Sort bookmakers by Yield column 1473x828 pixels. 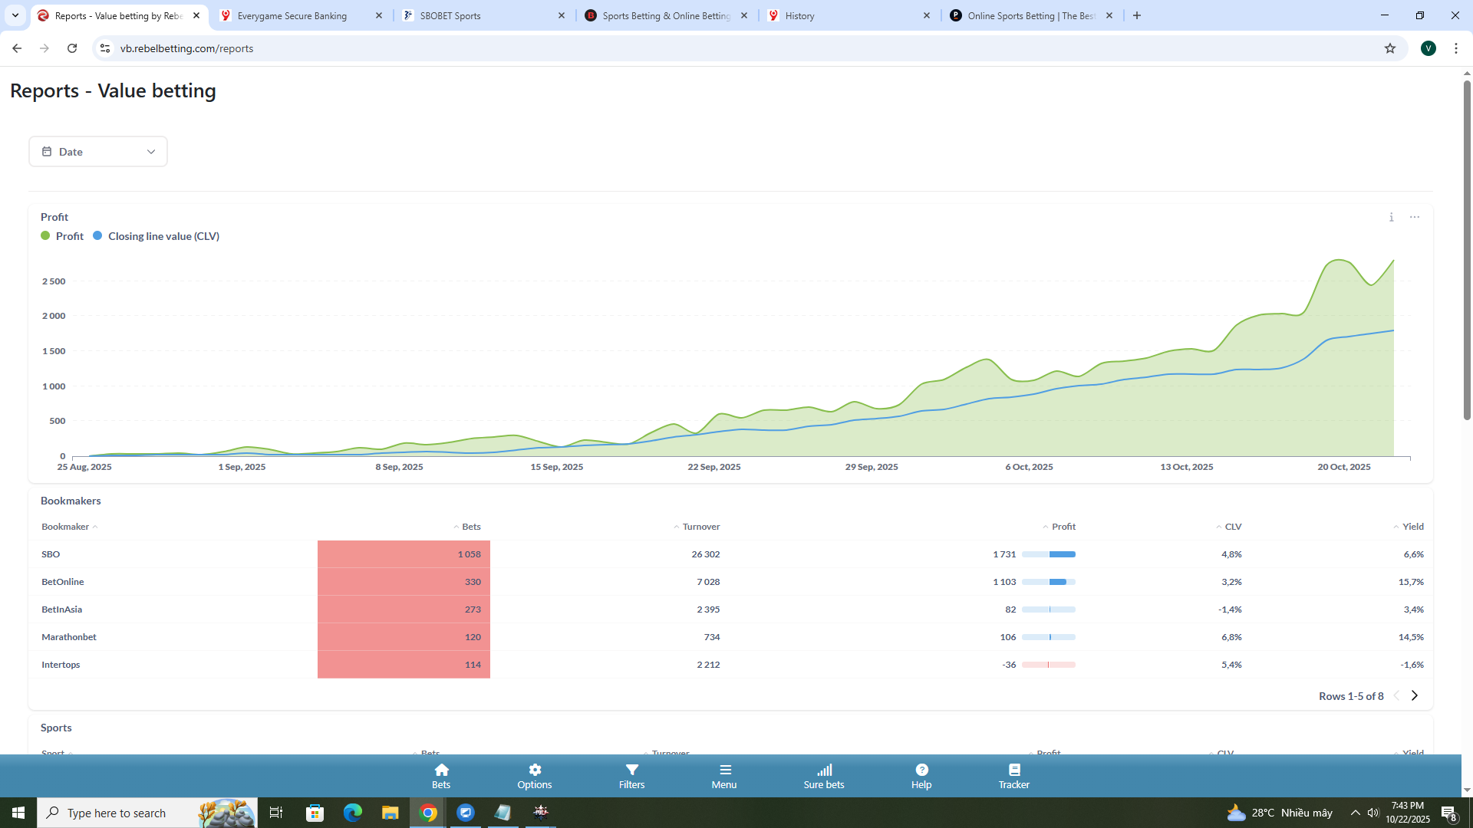(1412, 527)
